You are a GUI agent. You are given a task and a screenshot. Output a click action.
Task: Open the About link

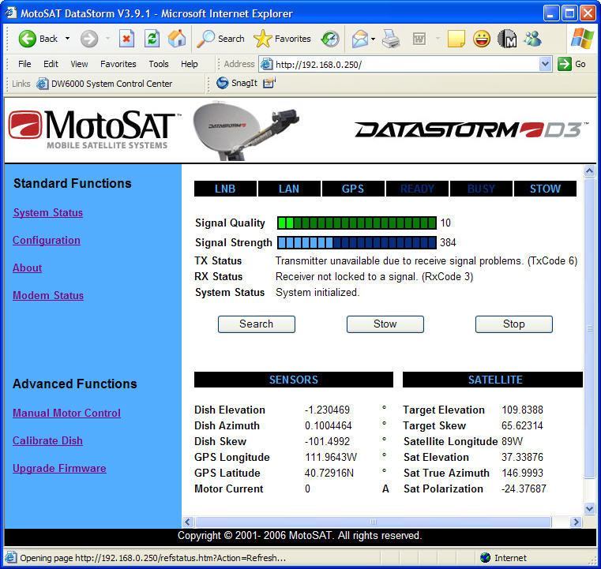27,268
